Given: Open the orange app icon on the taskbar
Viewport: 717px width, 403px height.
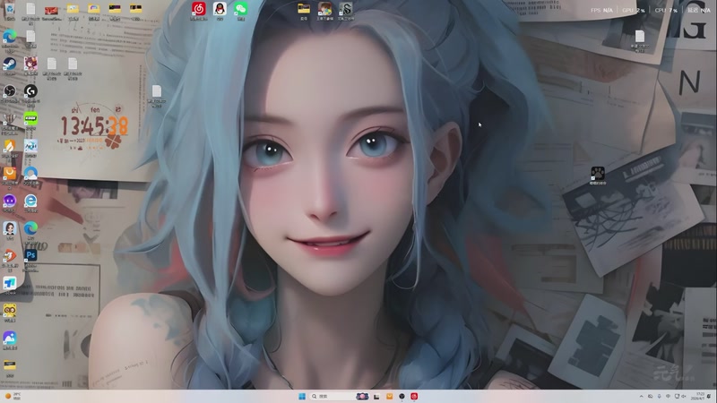Looking at the screenshot, I should [x=390, y=397].
